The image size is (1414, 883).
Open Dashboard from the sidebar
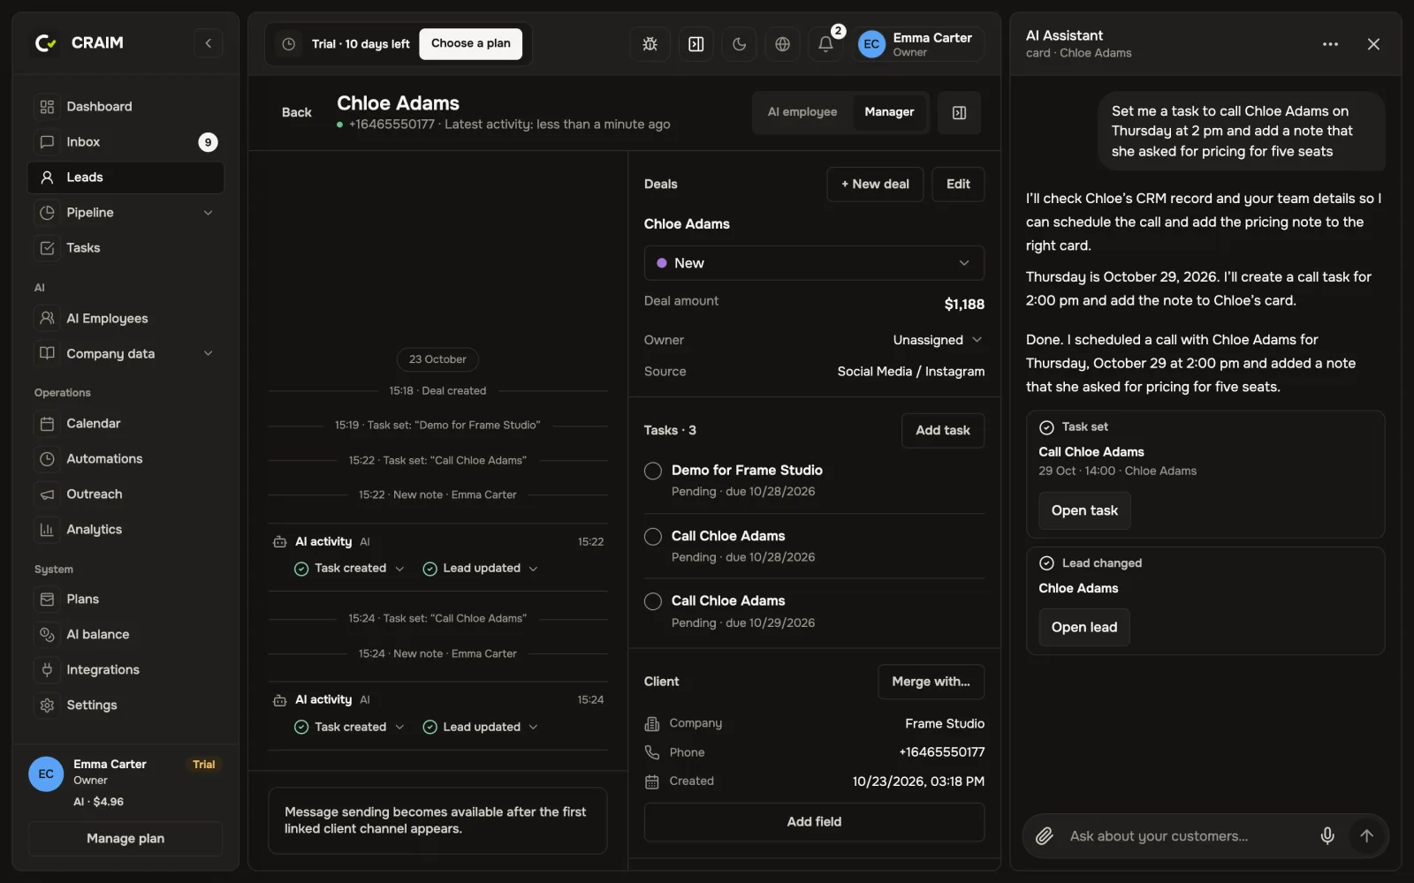coord(125,107)
